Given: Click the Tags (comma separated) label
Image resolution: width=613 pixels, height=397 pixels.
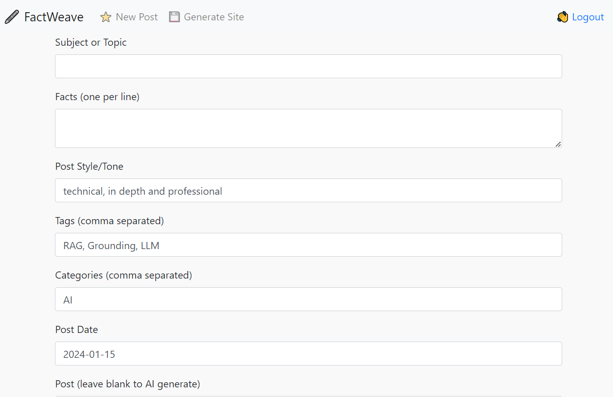Looking at the screenshot, I should coord(109,221).
